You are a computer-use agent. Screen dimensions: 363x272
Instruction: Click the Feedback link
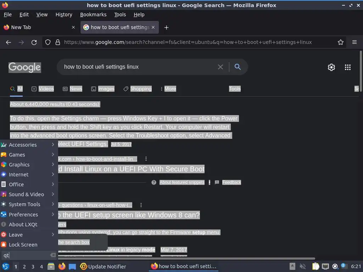click(x=231, y=182)
